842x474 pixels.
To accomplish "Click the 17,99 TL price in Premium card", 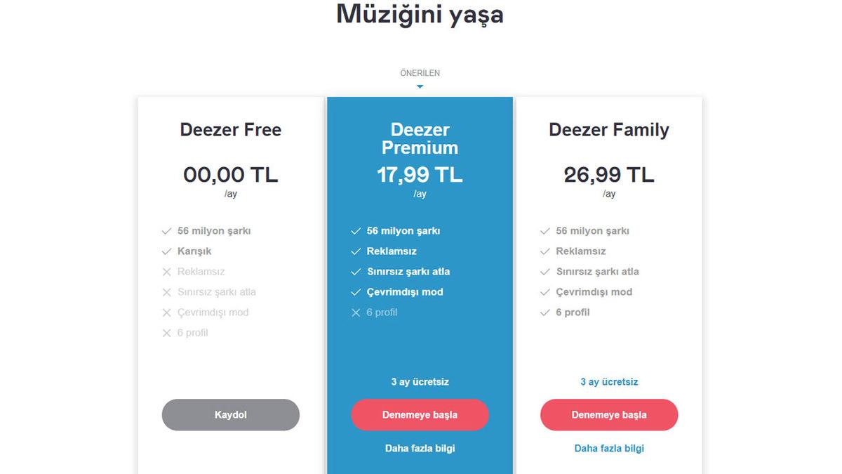I will point(420,174).
